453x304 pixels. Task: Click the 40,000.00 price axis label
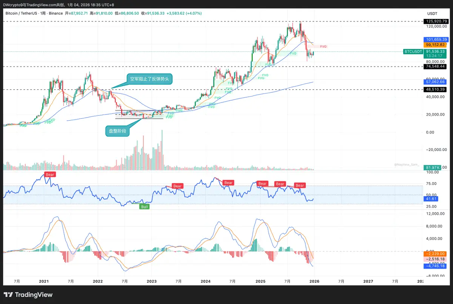click(x=436, y=97)
